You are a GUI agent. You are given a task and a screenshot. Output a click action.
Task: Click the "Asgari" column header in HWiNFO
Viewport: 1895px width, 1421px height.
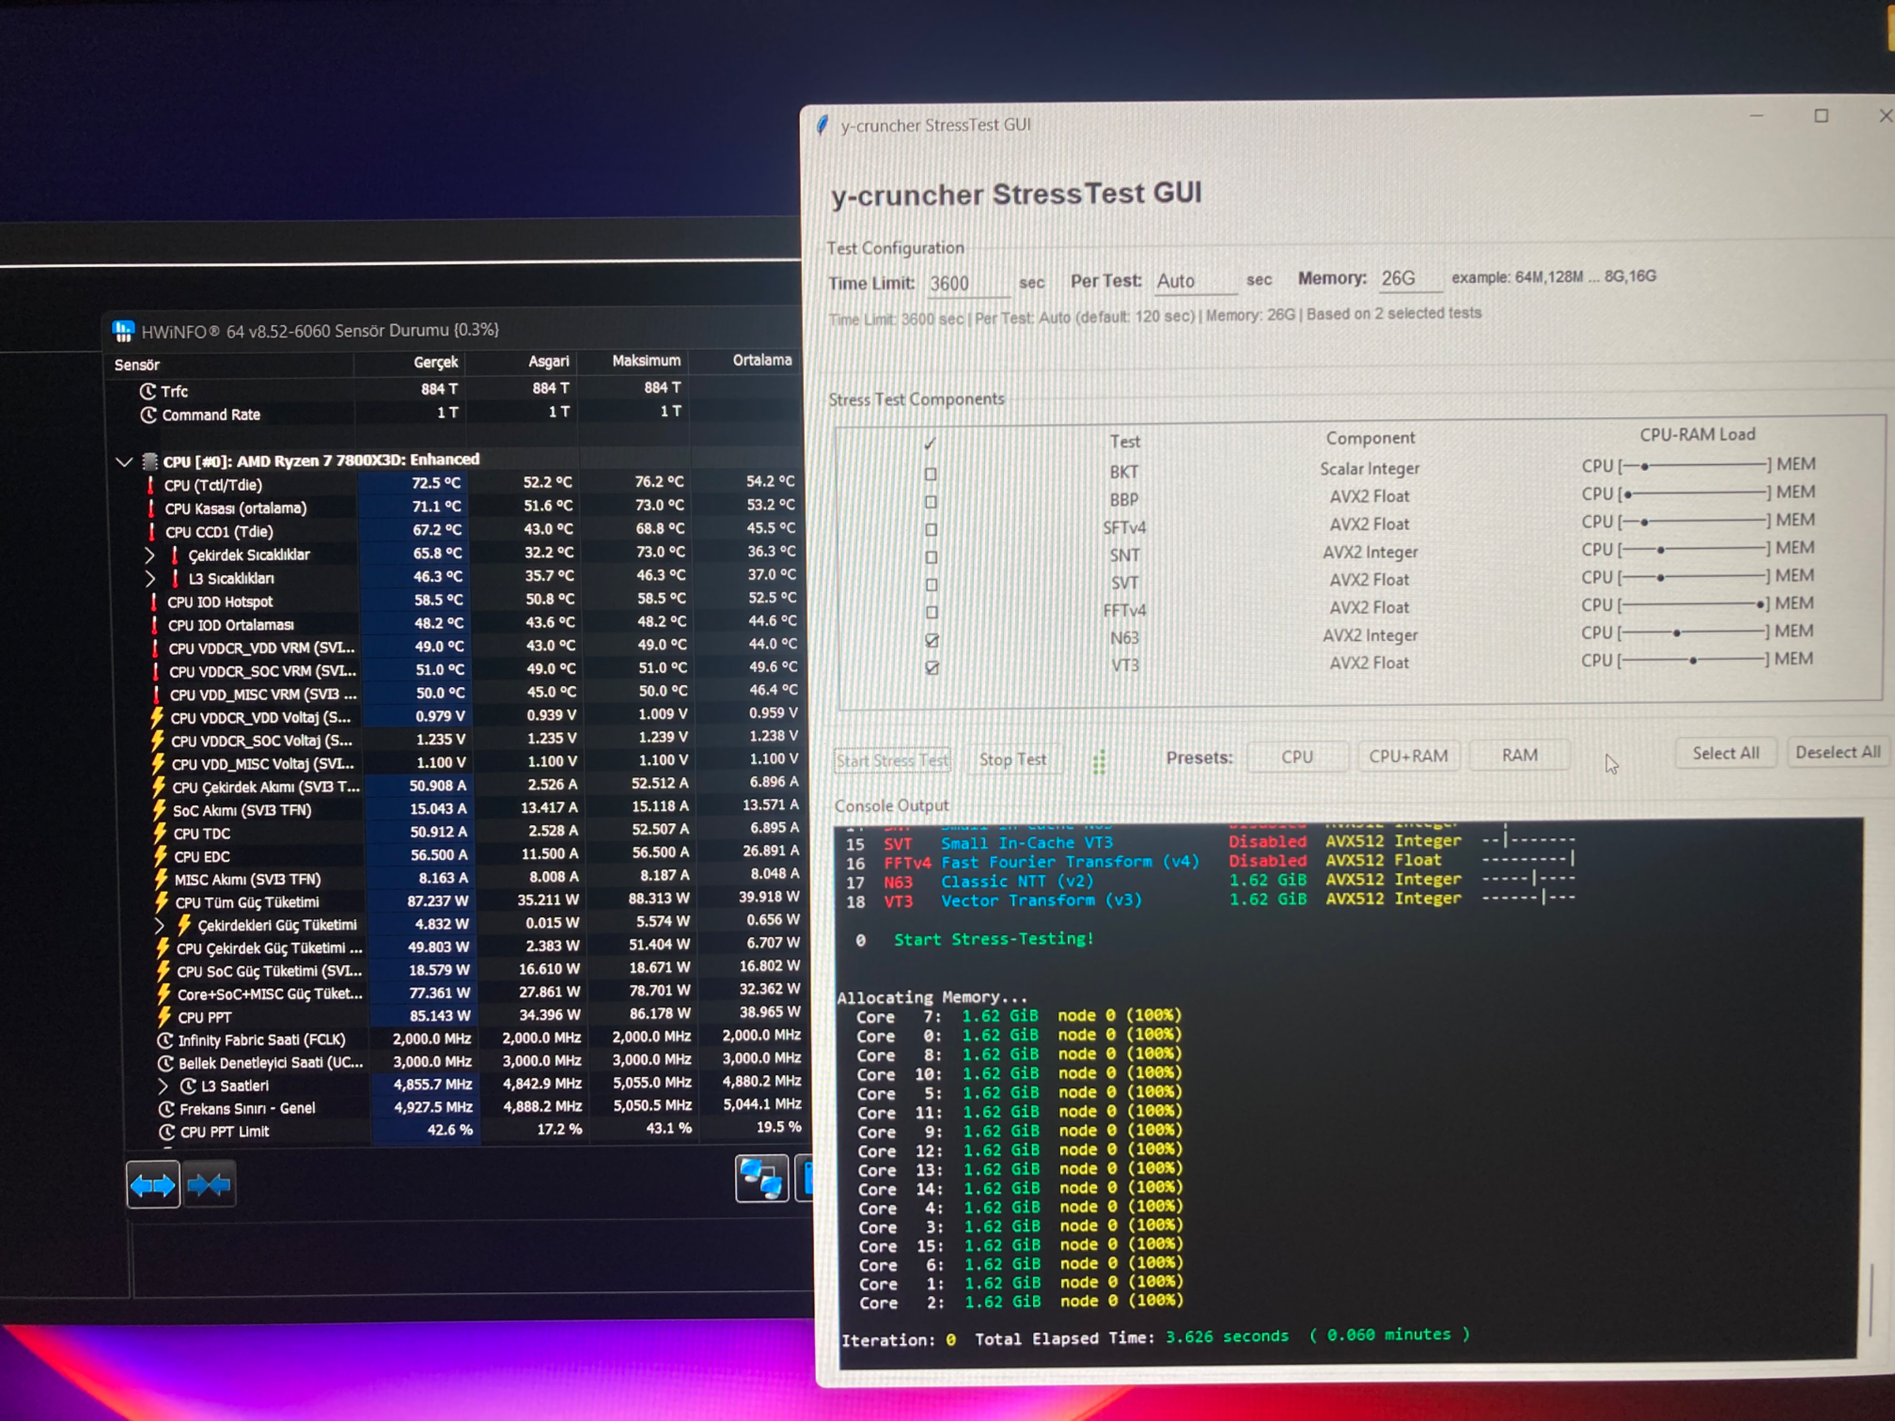tap(548, 361)
